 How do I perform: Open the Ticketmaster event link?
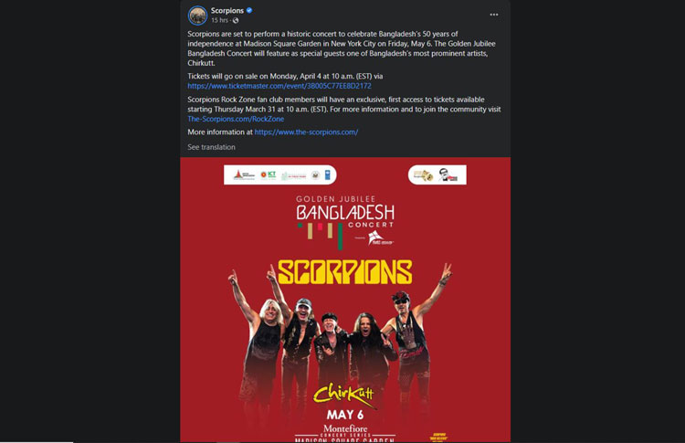point(279,86)
